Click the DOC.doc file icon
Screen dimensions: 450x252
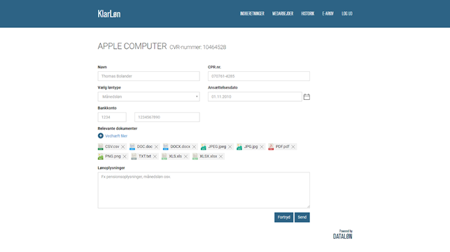point(132,147)
